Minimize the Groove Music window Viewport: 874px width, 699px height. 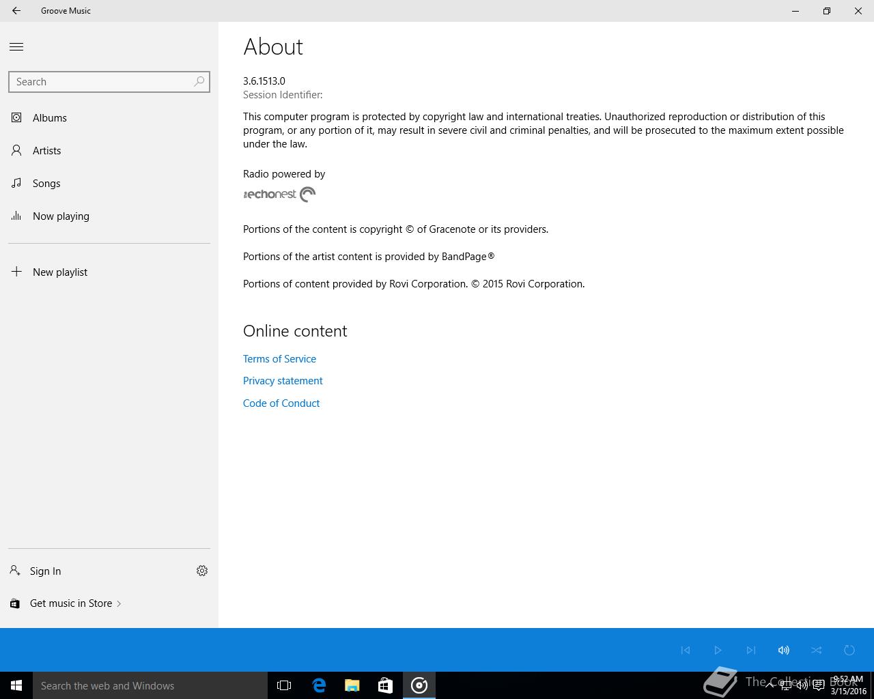point(795,10)
